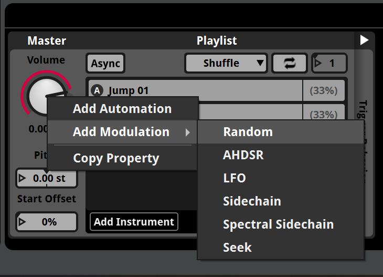Toggle the Async button
The image size is (383, 277).
[105, 63]
